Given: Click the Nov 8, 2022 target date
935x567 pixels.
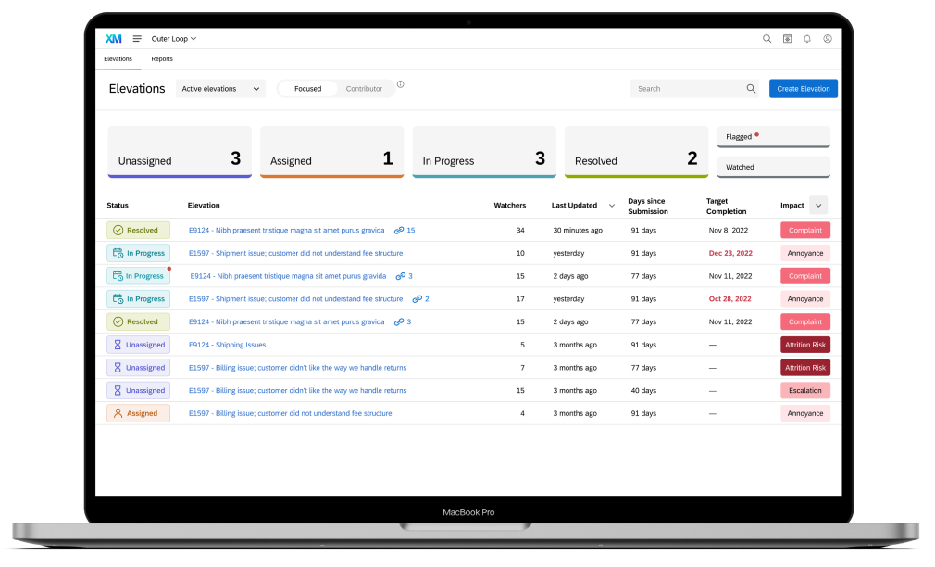Looking at the screenshot, I should tap(728, 231).
